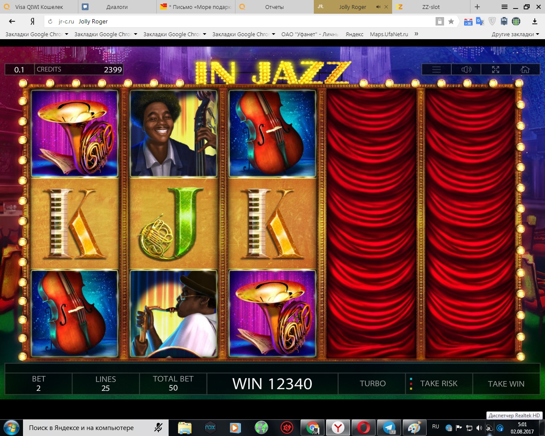Click the CREDITS 2399 display
The width and height of the screenshot is (545, 436).
coord(79,69)
